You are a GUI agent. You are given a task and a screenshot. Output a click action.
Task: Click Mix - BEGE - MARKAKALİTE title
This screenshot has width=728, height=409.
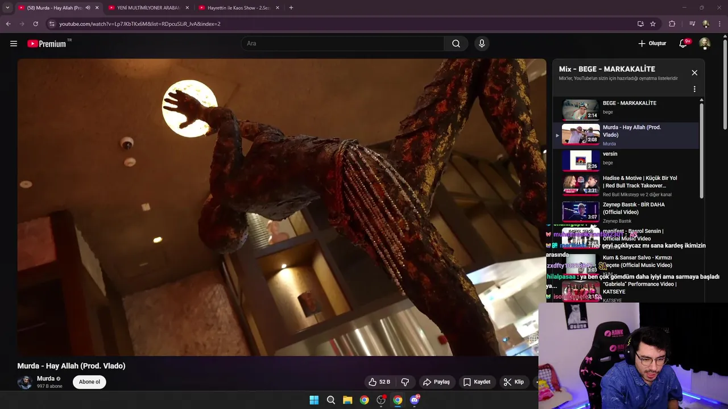pyautogui.click(x=607, y=69)
